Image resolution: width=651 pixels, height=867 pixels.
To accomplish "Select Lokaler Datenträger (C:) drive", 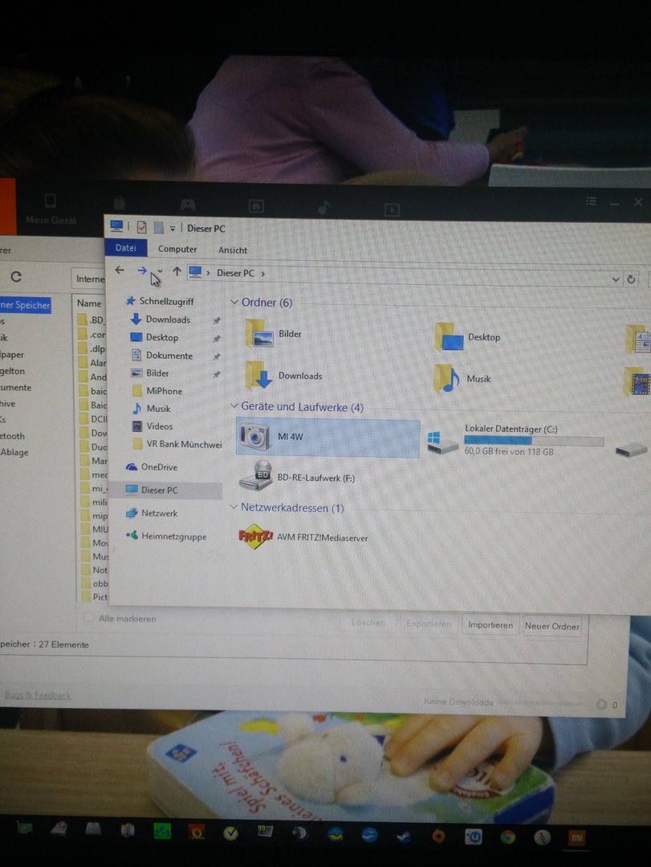I will click(x=515, y=440).
